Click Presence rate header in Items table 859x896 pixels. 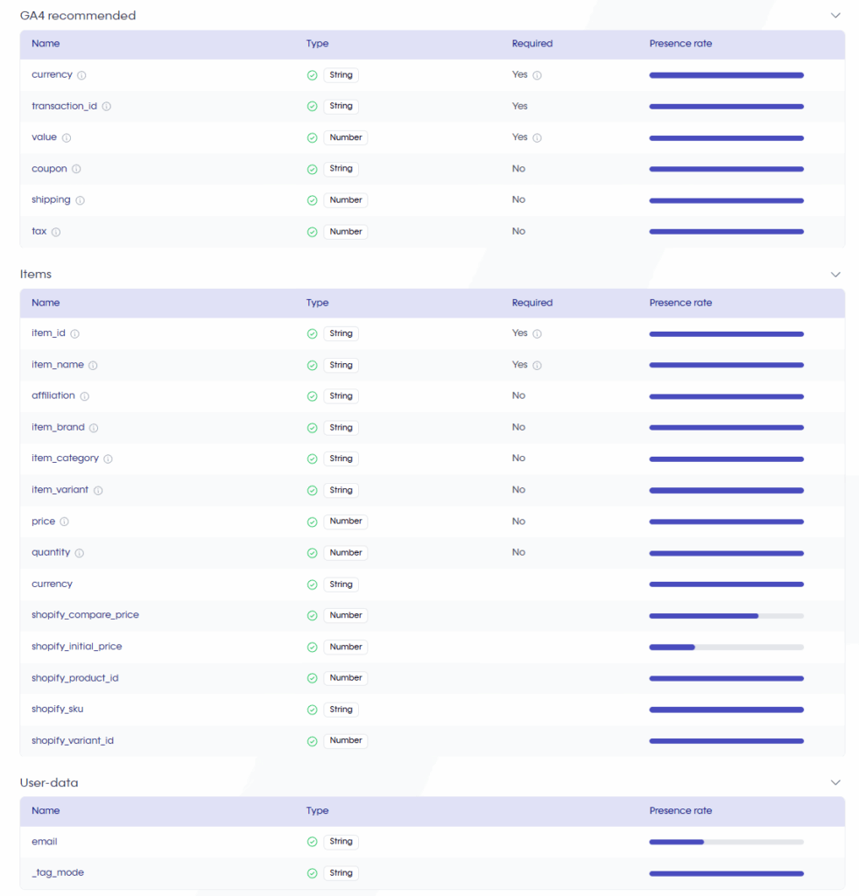(680, 303)
